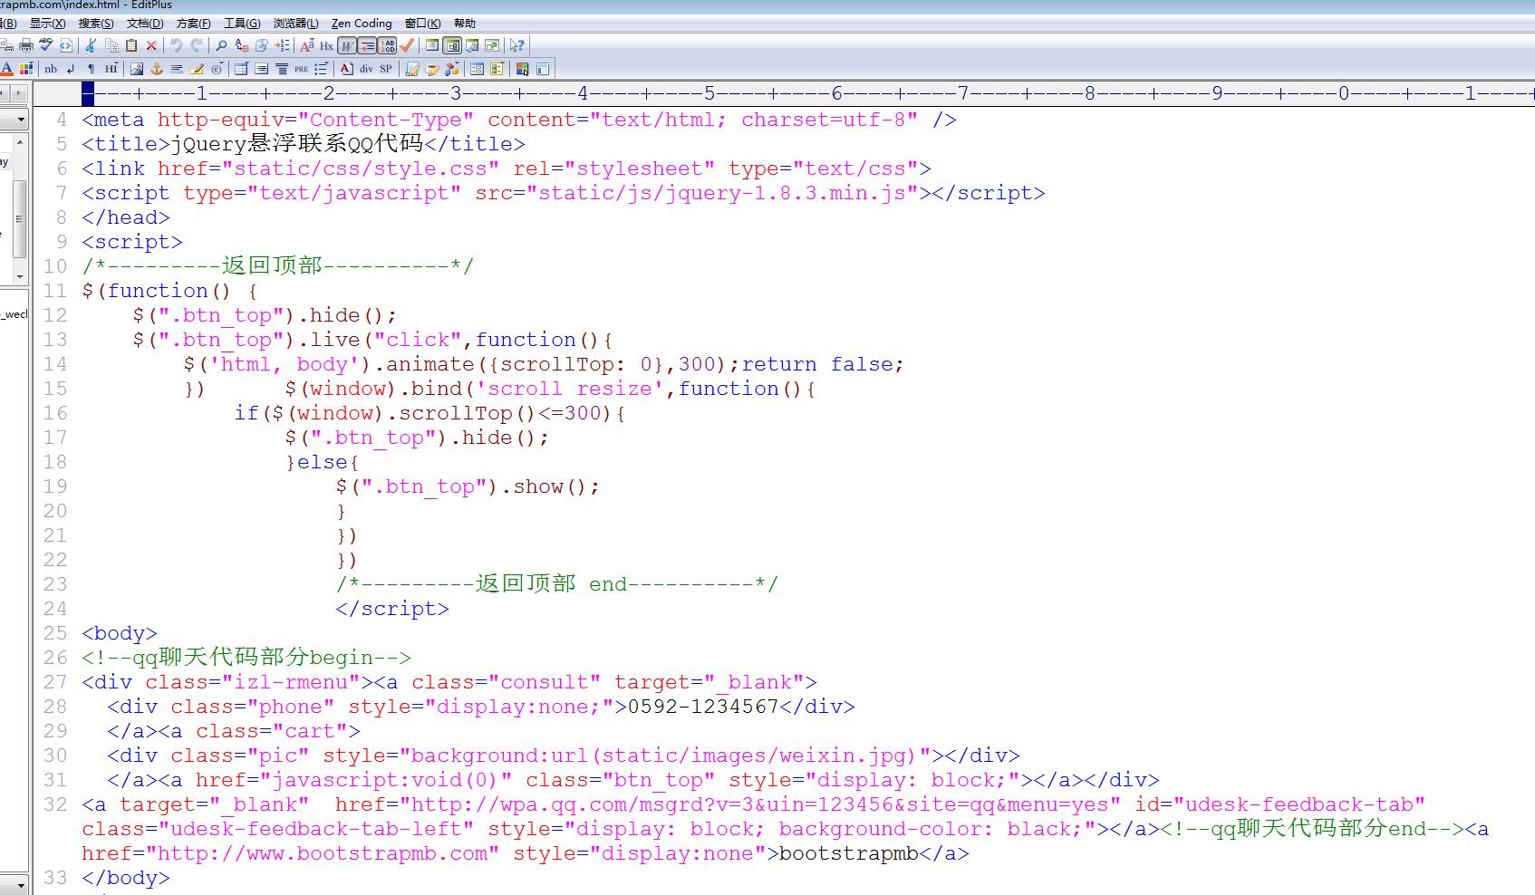Click line number 11 in the gutter
Image resolution: width=1535 pixels, height=895 pixels.
pos(55,291)
